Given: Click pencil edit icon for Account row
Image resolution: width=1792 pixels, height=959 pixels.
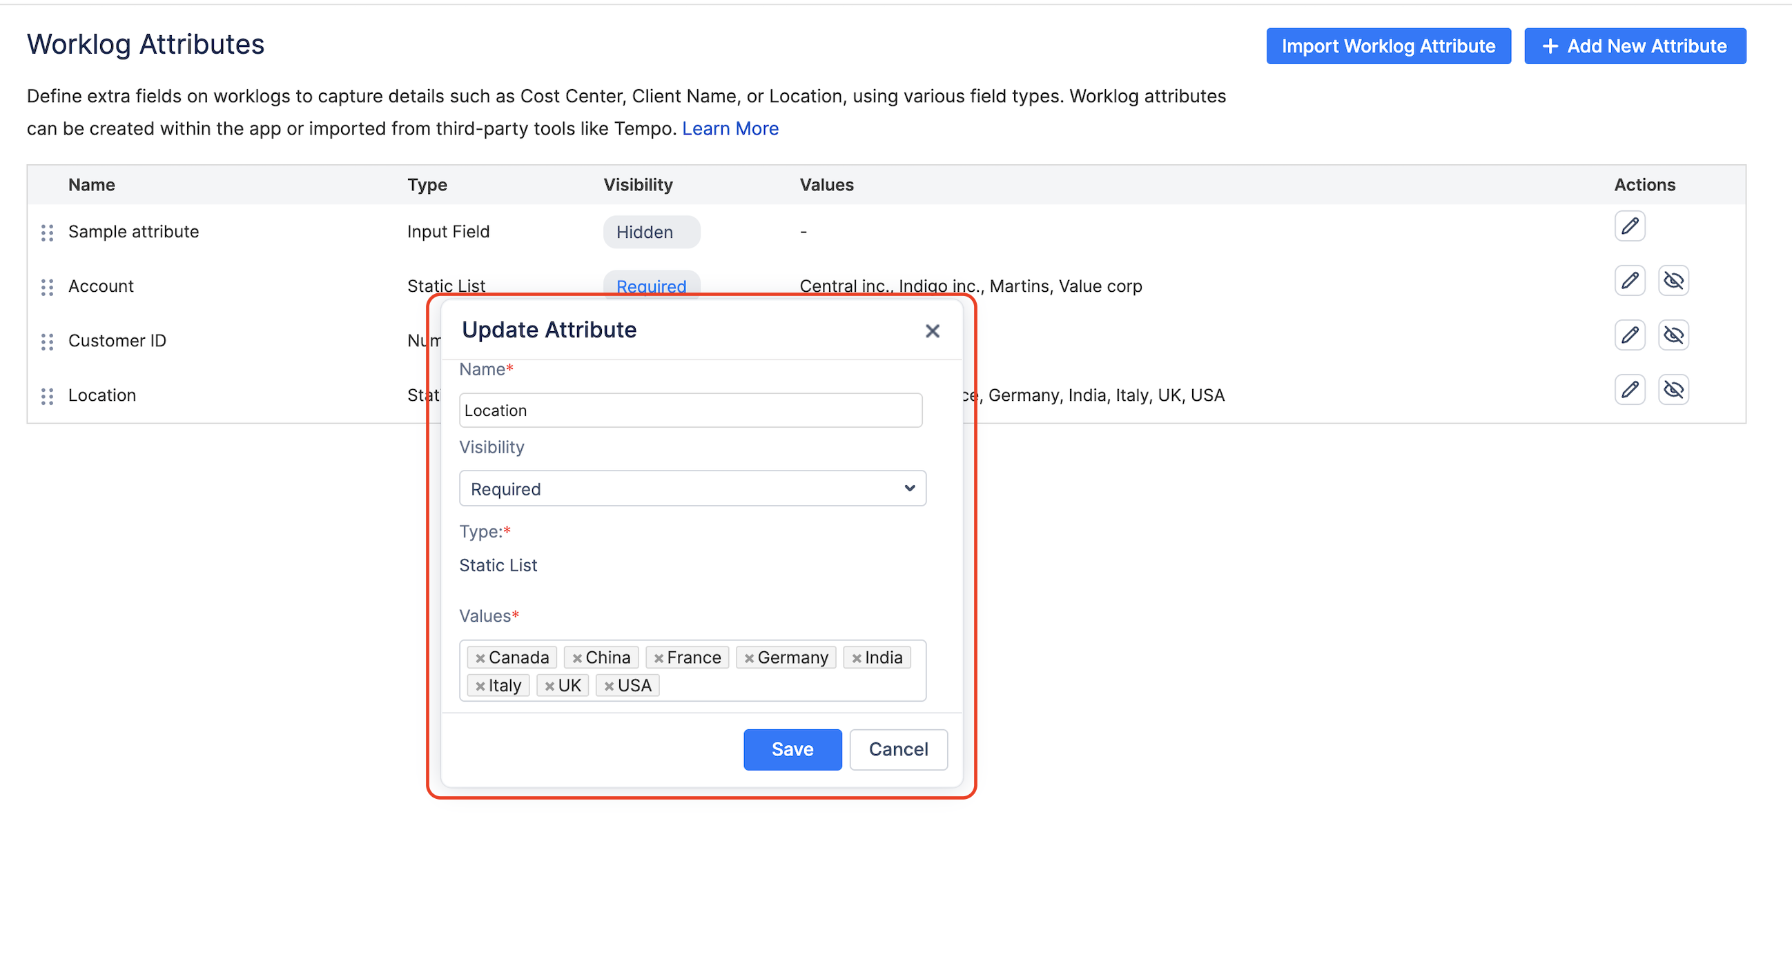Looking at the screenshot, I should [x=1629, y=281].
